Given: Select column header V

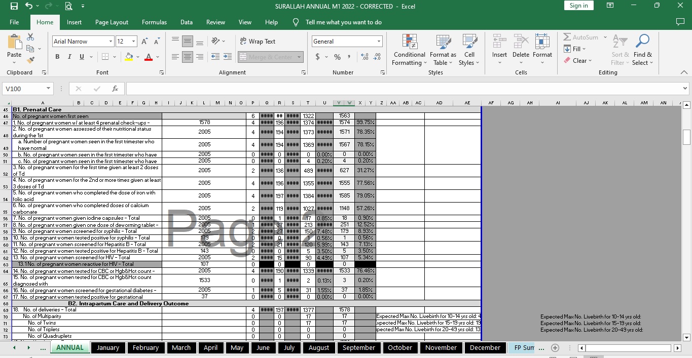Looking at the screenshot, I should (338, 103).
